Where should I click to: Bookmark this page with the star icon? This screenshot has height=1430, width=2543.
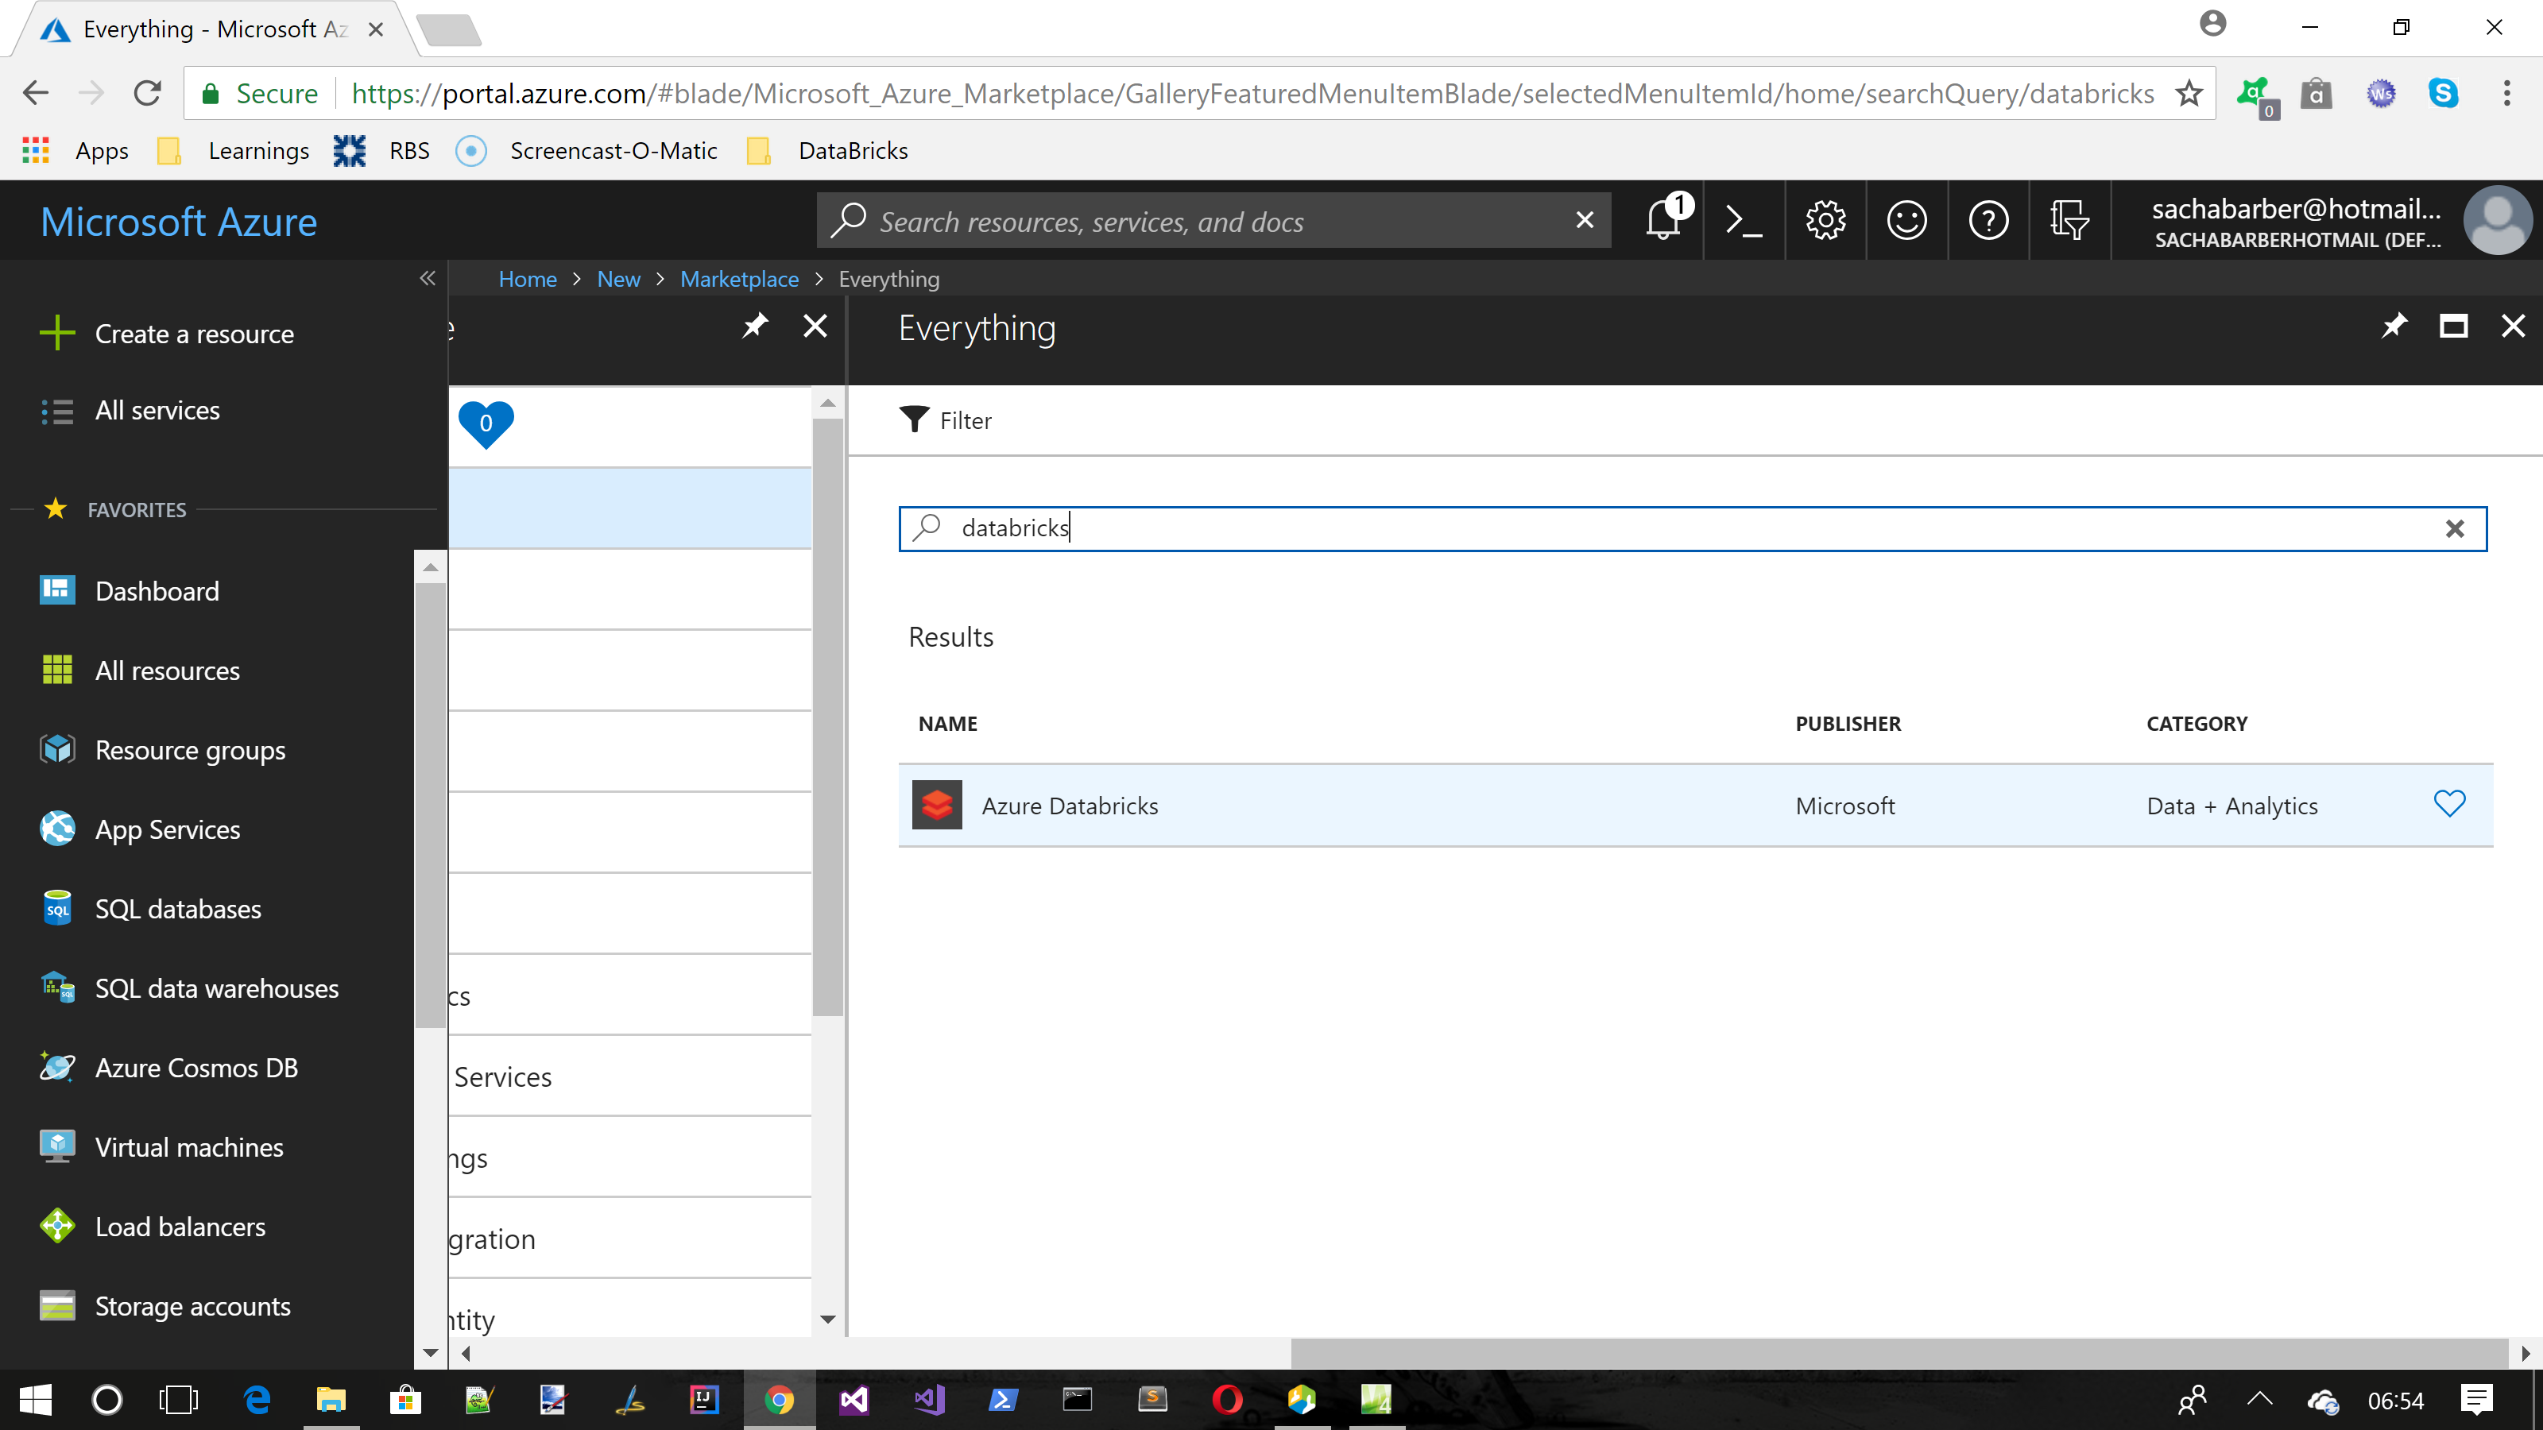click(2189, 94)
